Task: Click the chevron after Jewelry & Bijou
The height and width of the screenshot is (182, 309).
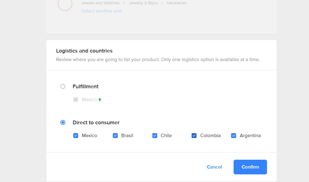Action: point(162,3)
